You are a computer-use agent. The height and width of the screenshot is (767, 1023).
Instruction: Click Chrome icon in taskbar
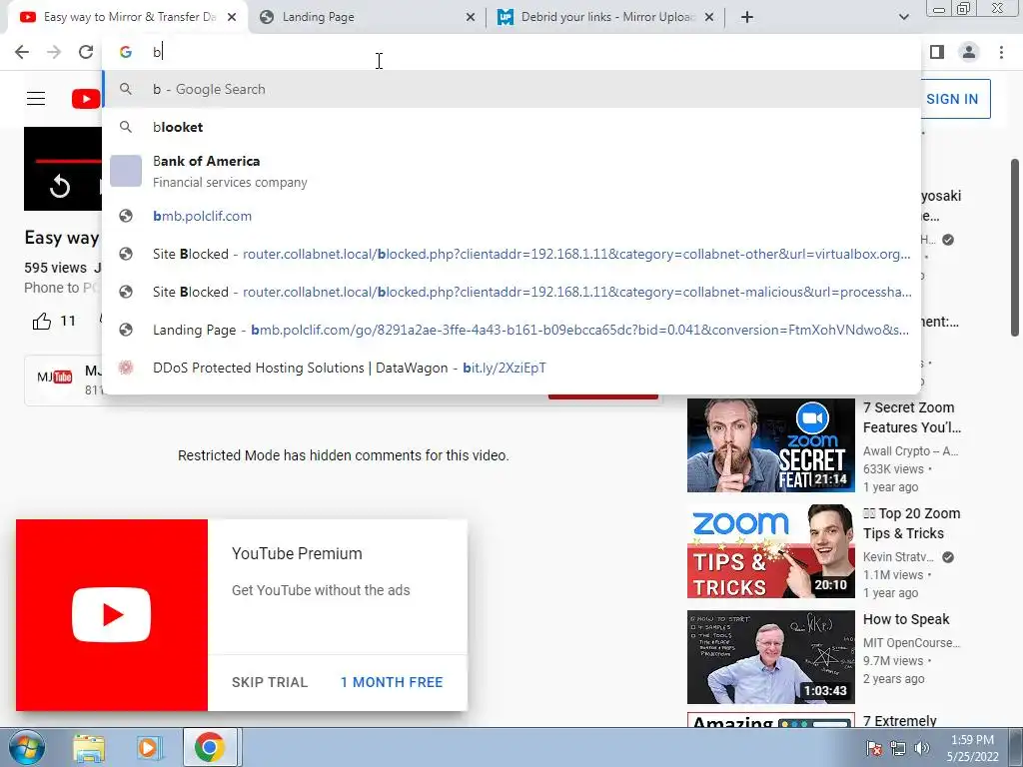[x=210, y=747]
